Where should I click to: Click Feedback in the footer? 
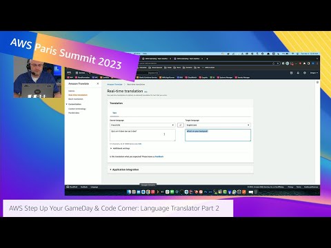point(84,187)
